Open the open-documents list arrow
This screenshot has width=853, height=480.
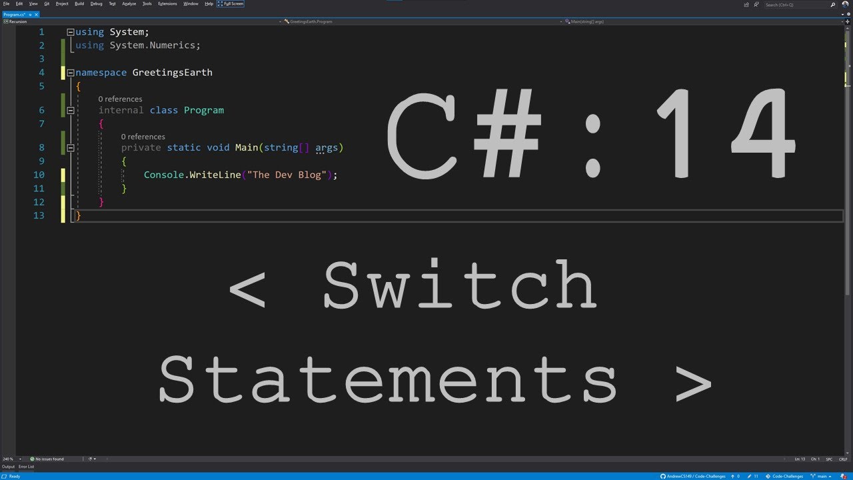[842, 14]
